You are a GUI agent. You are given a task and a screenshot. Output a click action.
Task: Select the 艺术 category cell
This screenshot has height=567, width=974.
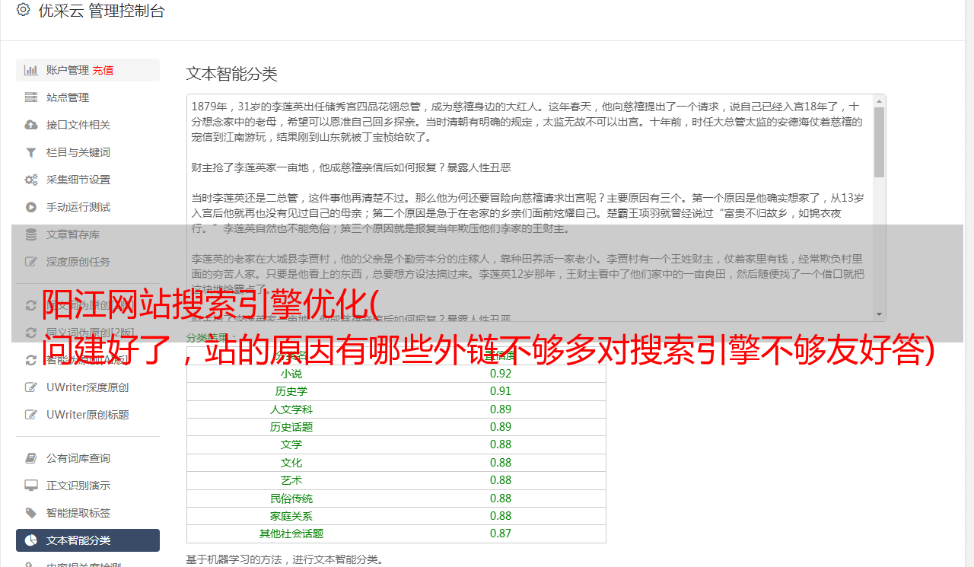coord(291,480)
